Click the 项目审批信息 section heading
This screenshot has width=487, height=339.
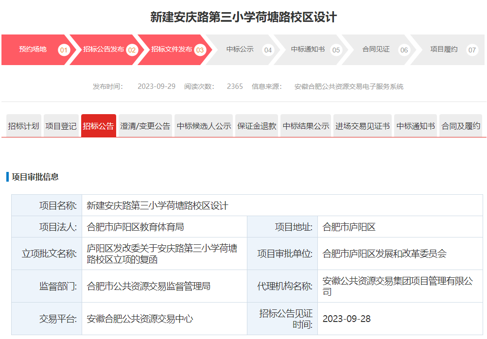pyautogui.click(x=35, y=177)
